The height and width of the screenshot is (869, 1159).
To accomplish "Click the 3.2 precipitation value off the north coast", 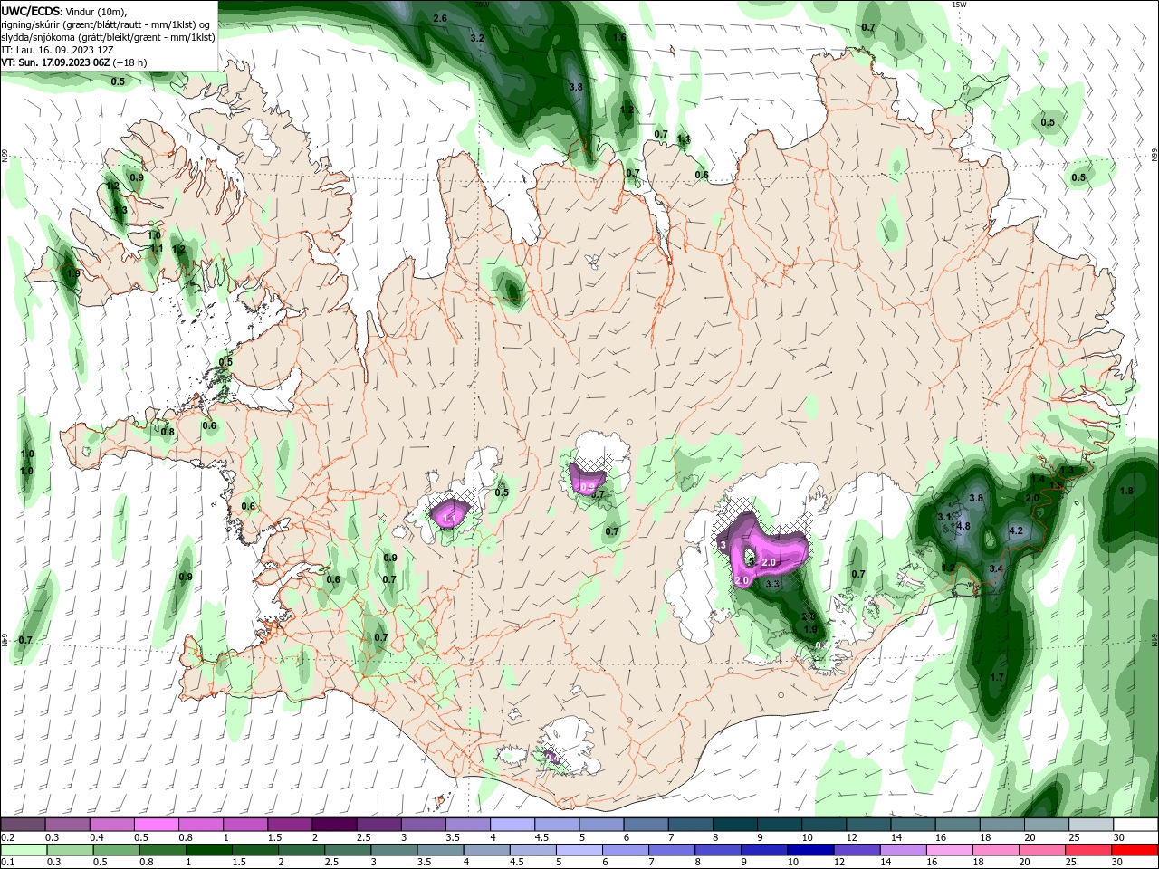I will pos(477,38).
